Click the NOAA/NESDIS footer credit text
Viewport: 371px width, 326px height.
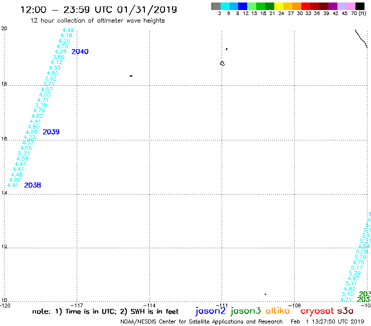click(202, 321)
